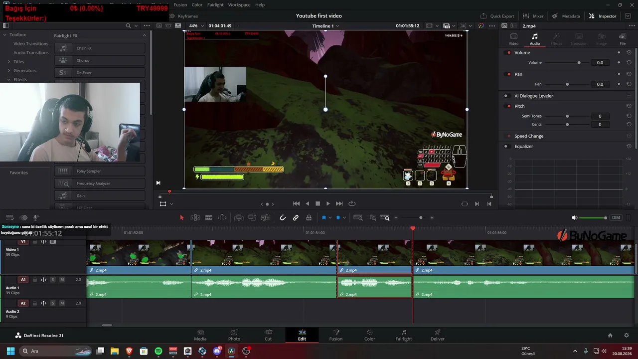The image size is (638, 359).
Task: Switch to the Color page
Action: 369,335
